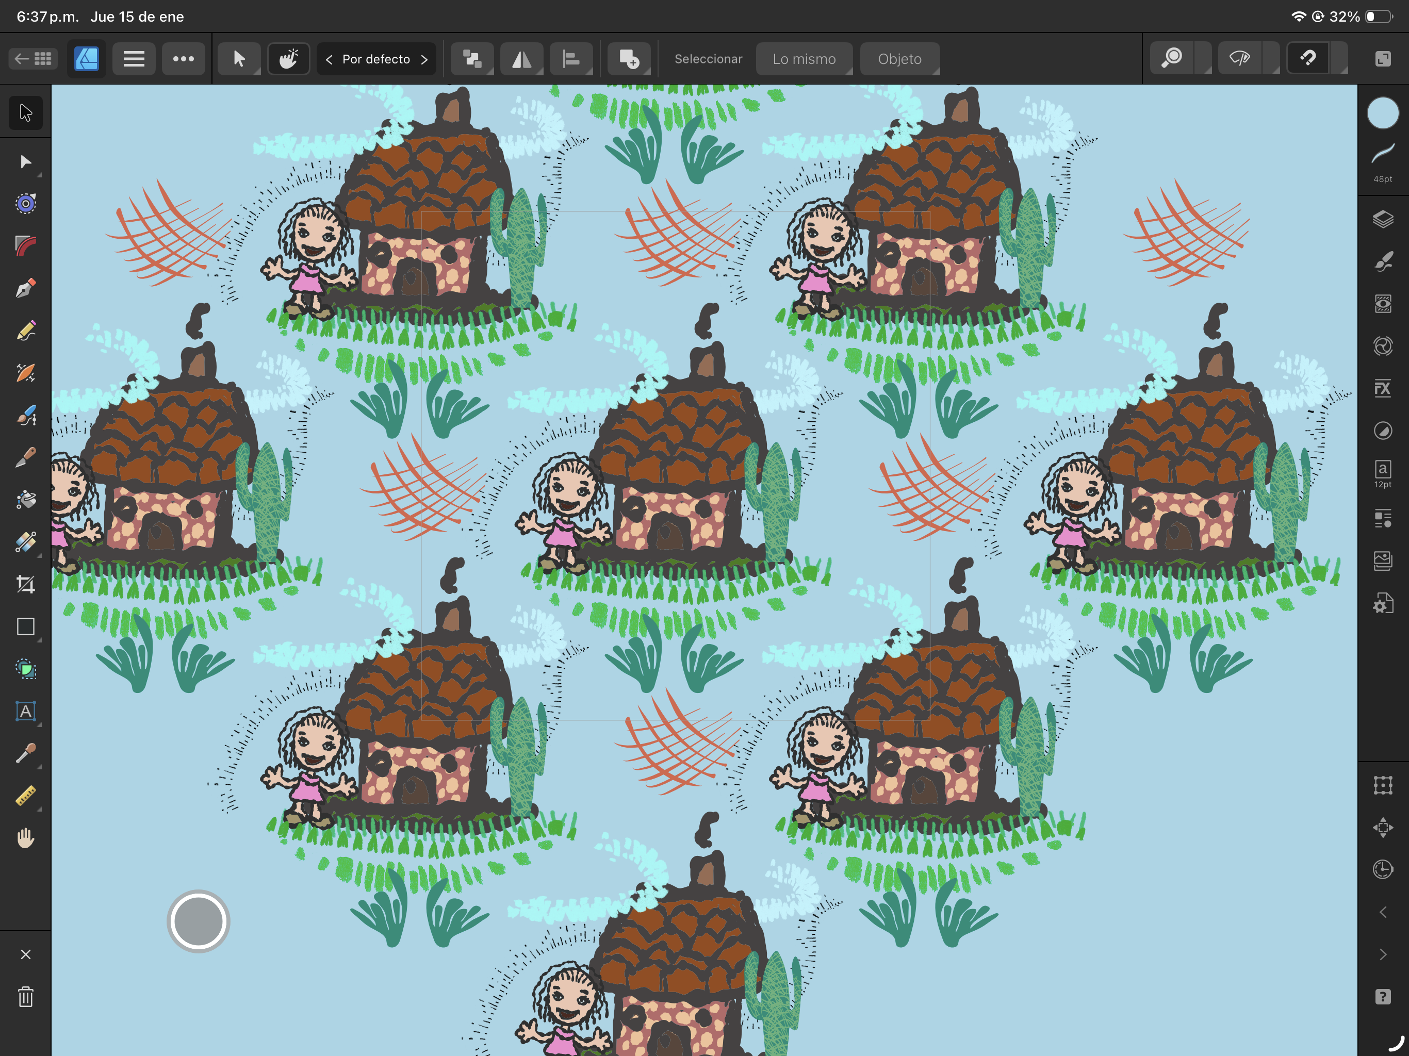1409x1056 pixels.
Task: Open the alignment options
Action: [x=571, y=59]
